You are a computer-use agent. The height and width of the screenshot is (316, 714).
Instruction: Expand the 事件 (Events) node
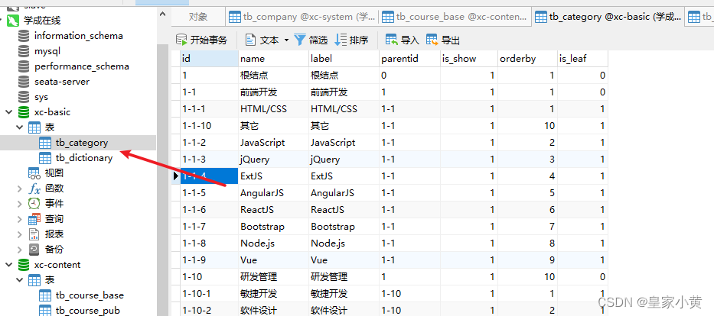coord(20,204)
